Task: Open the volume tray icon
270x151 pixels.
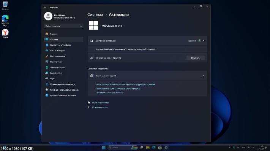Action: tap(253, 148)
